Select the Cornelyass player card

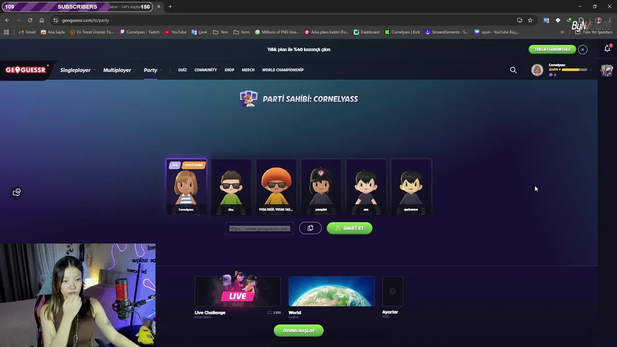point(186,187)
